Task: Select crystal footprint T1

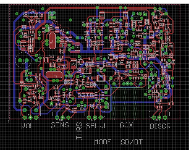Action: (53, 41)
